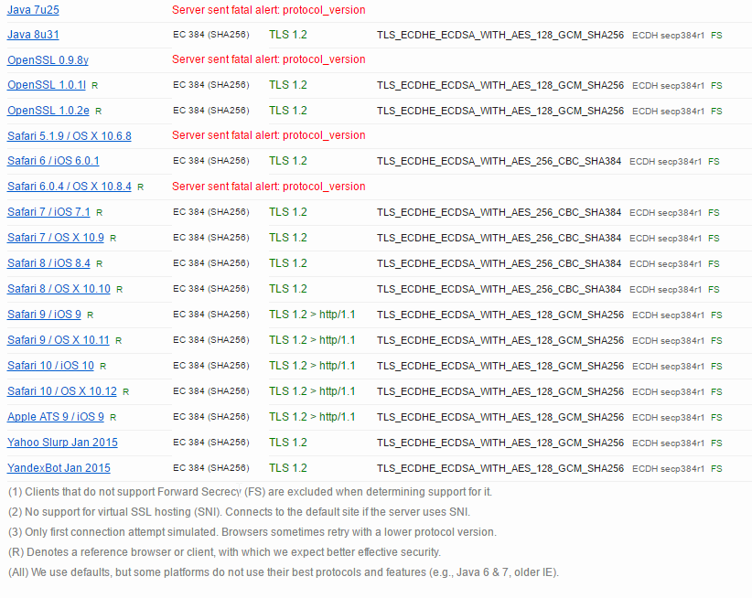Screen dimensions: 752x598
Task: Click EC 384 (SHA256) in Safari 10 / OS X 10.12 row
Action: coord(211,391)
